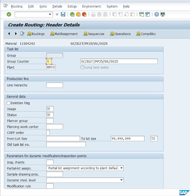Open the Extras menu

click(x=72, y=6)
